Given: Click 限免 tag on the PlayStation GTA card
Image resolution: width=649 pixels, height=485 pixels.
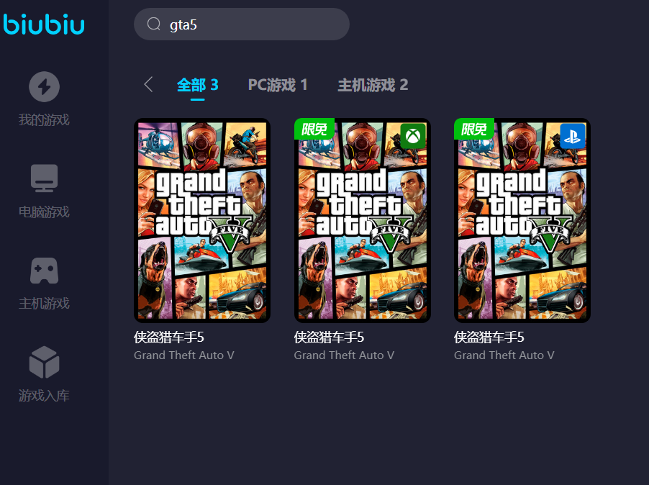Looking at the screenshot, I should pos(474,129).
